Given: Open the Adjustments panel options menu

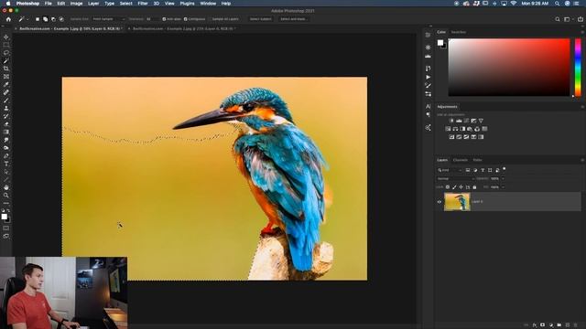Looking at the screenshot, I should tap(582, 107).
